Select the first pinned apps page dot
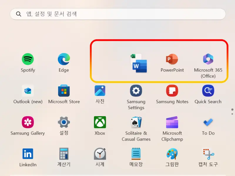Viewport: 235px width, 176px height. [232, 109]
